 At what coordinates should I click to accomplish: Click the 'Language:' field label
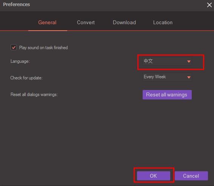pyautogui.click(x=20, y=61)
